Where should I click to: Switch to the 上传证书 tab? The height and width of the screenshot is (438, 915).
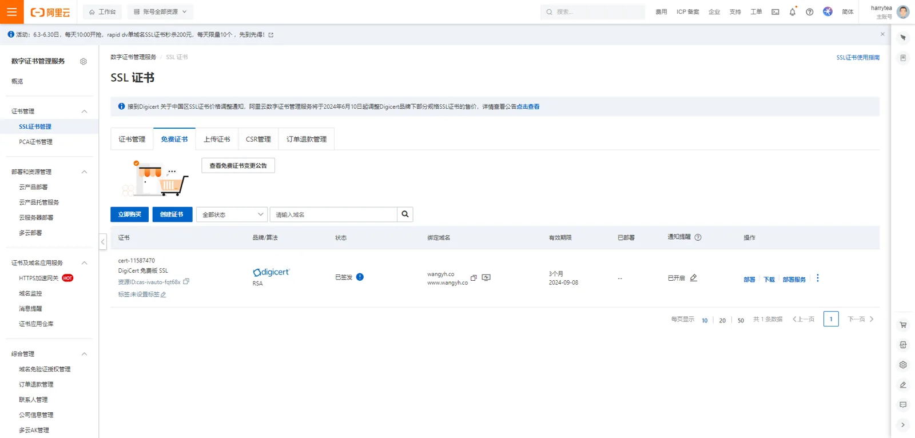[217, 140]
